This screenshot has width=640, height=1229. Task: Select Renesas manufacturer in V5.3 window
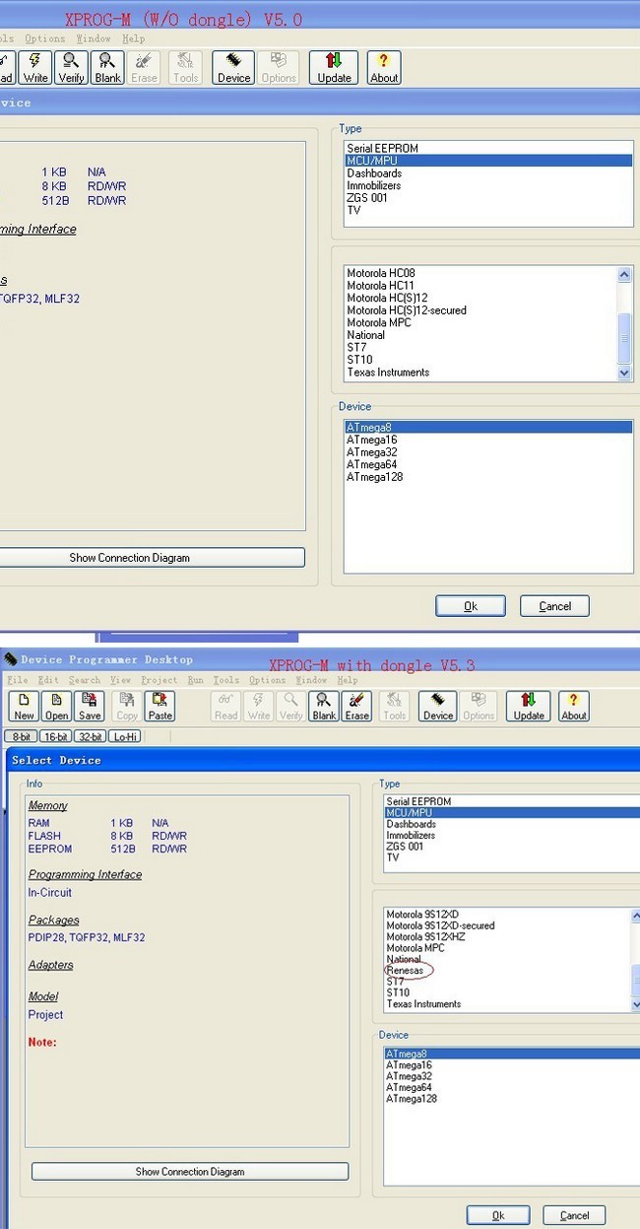pyautogui.click(x=405, y=971)
